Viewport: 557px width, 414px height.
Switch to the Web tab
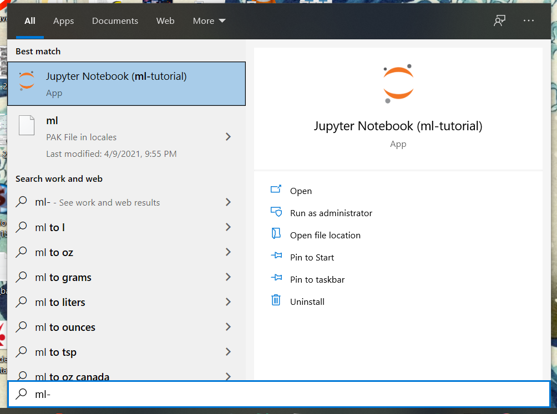click(165, 21)
